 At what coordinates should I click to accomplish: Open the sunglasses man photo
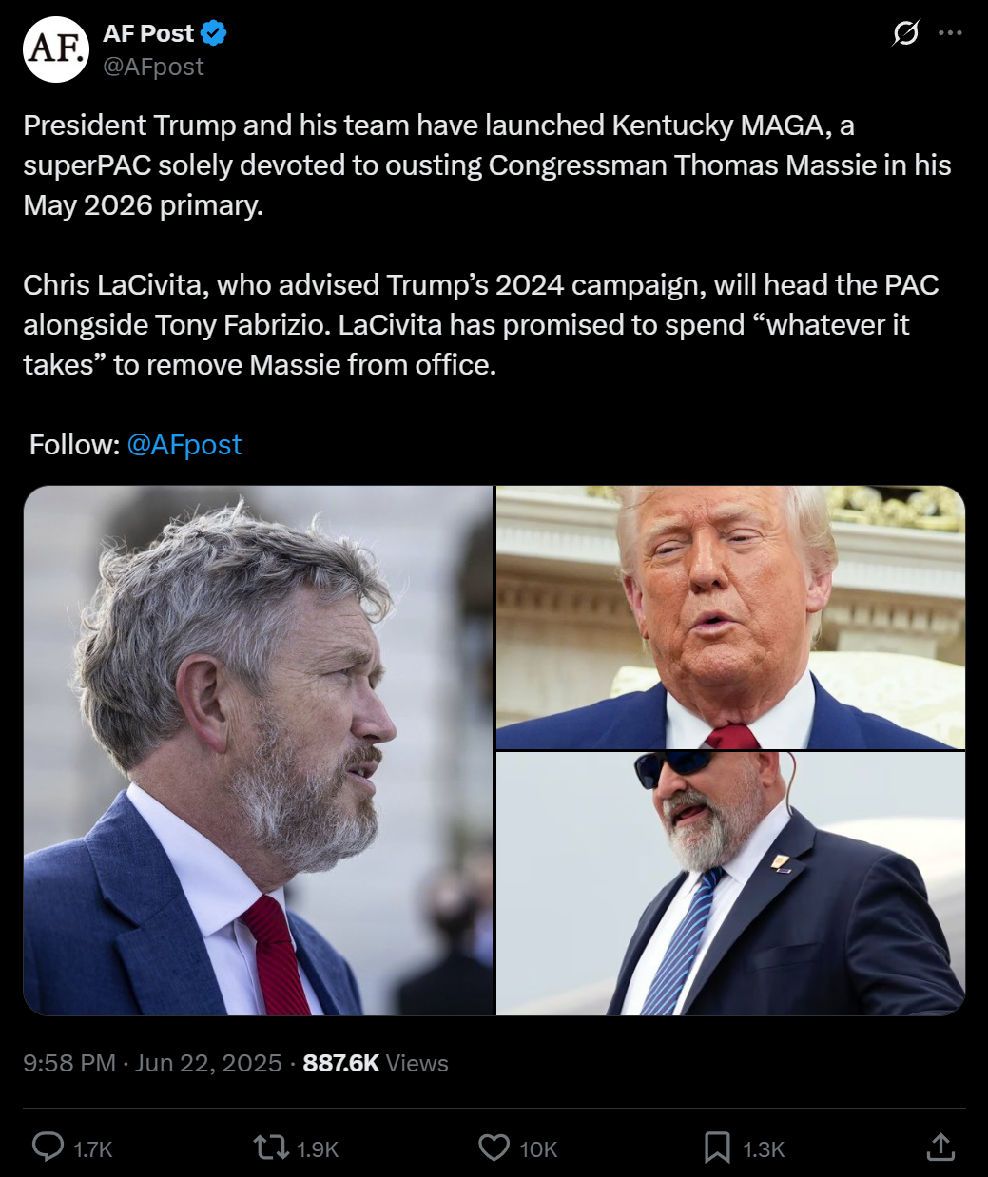point(730,883)
